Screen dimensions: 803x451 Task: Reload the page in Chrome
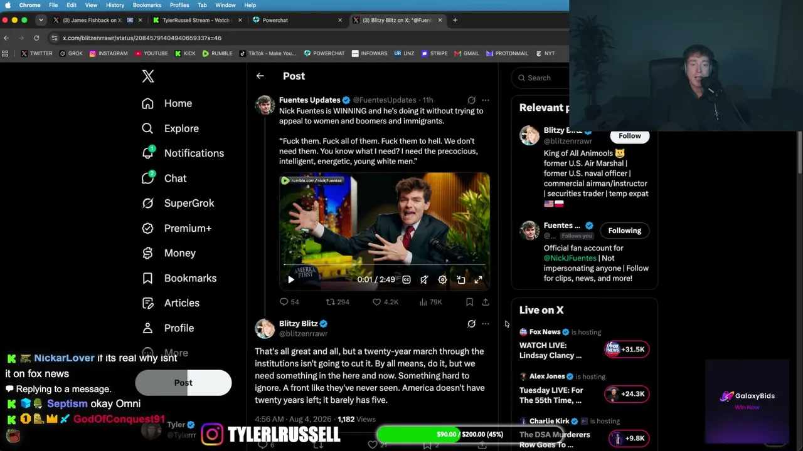pos(36,38)
